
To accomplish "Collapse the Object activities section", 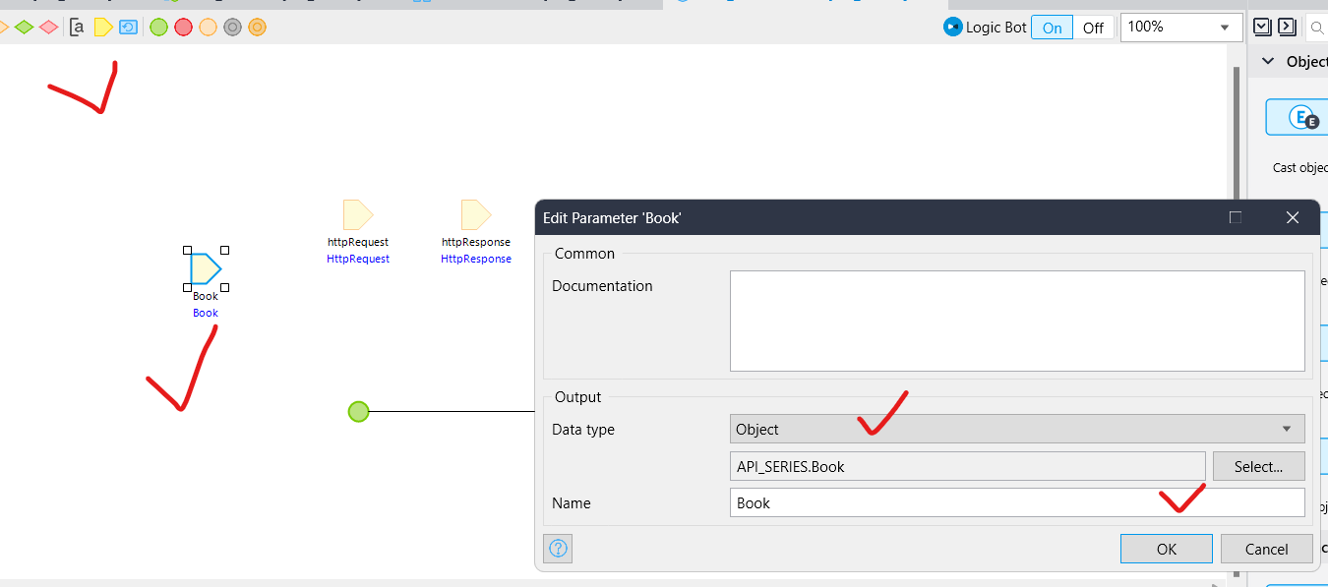I will [x=1268, y=61].
